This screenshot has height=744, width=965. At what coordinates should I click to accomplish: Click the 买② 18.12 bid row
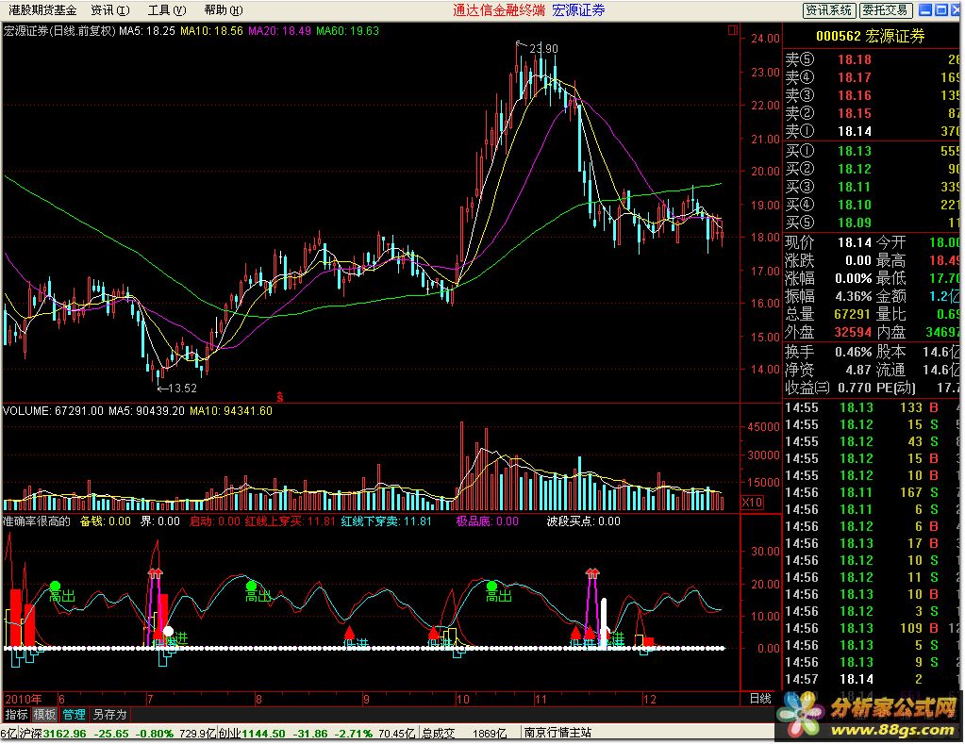(872, 169)
